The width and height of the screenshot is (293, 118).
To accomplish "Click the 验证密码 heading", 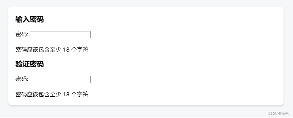I will (x=29, y=64).
